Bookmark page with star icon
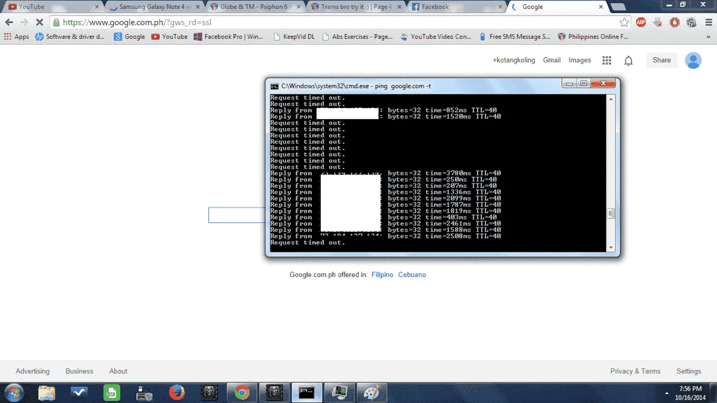The image size is (717, 403). pyautogui.click(x=624, y=22)
